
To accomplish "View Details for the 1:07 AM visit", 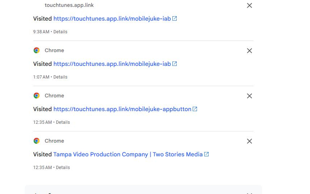I will pos(60,77).
